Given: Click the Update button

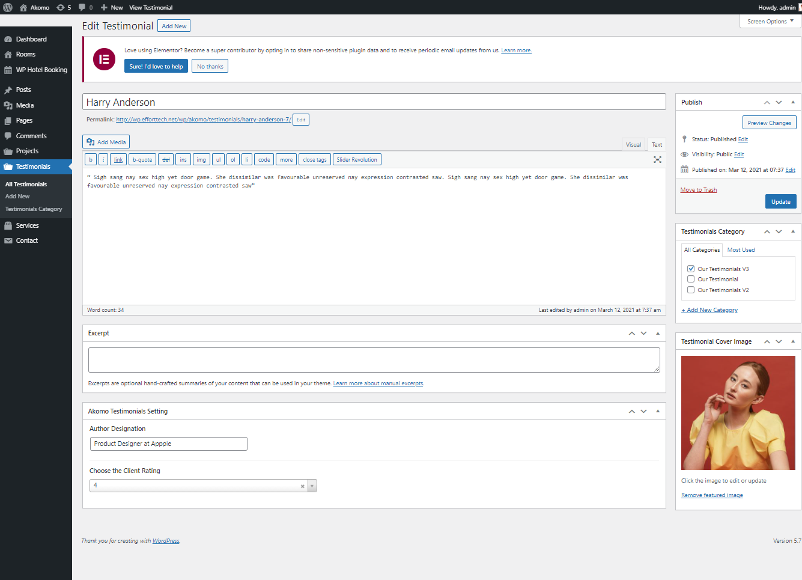Looking at the screenshot, I should click(x=780, y=202).
